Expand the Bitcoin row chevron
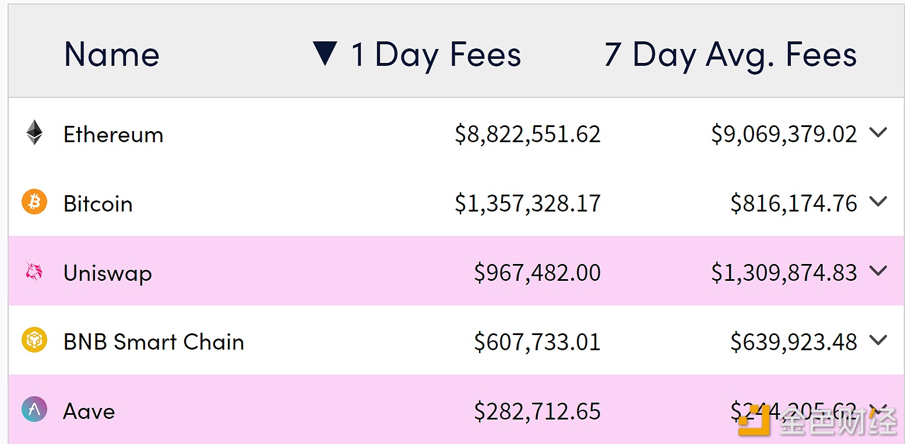 point(878,202)
